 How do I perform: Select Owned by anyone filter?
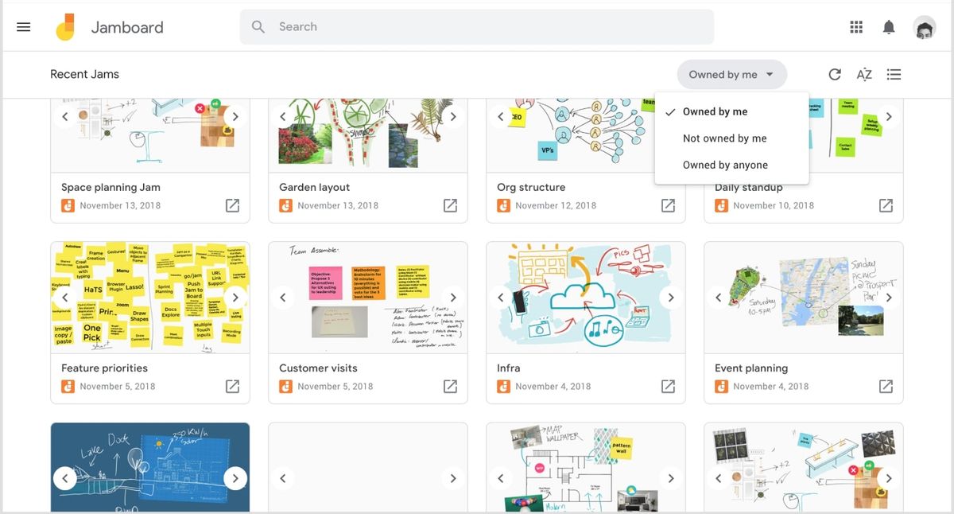point(726,164)
